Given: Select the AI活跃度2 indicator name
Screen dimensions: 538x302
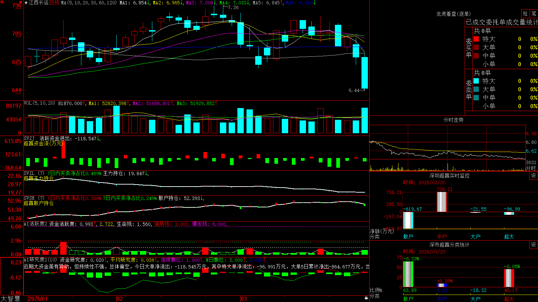Looking at the screenshot, I should coord(36,224).
